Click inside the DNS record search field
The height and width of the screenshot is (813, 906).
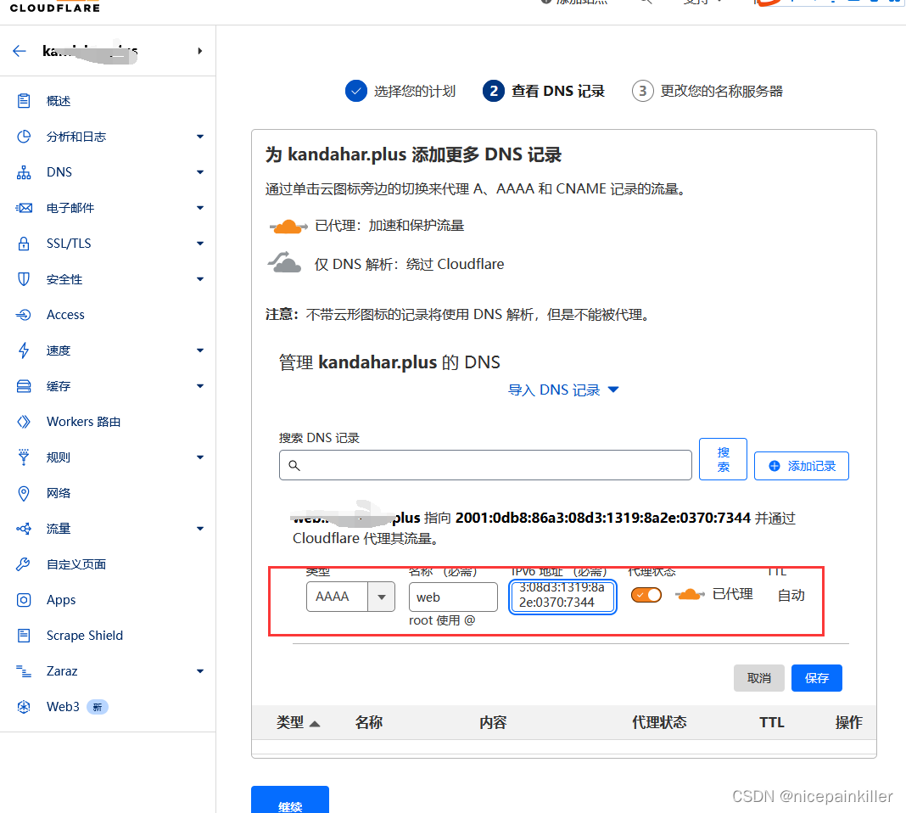pyautogui.click(x=485, y=465)
